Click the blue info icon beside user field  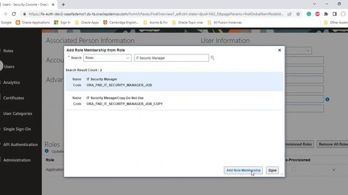point(327,100)
